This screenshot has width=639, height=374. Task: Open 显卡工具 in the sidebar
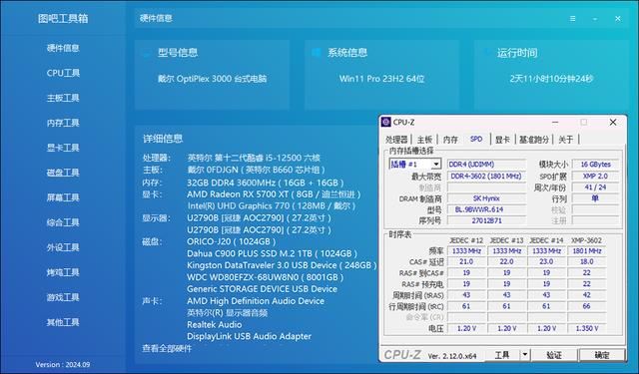(x=63, y=148)
